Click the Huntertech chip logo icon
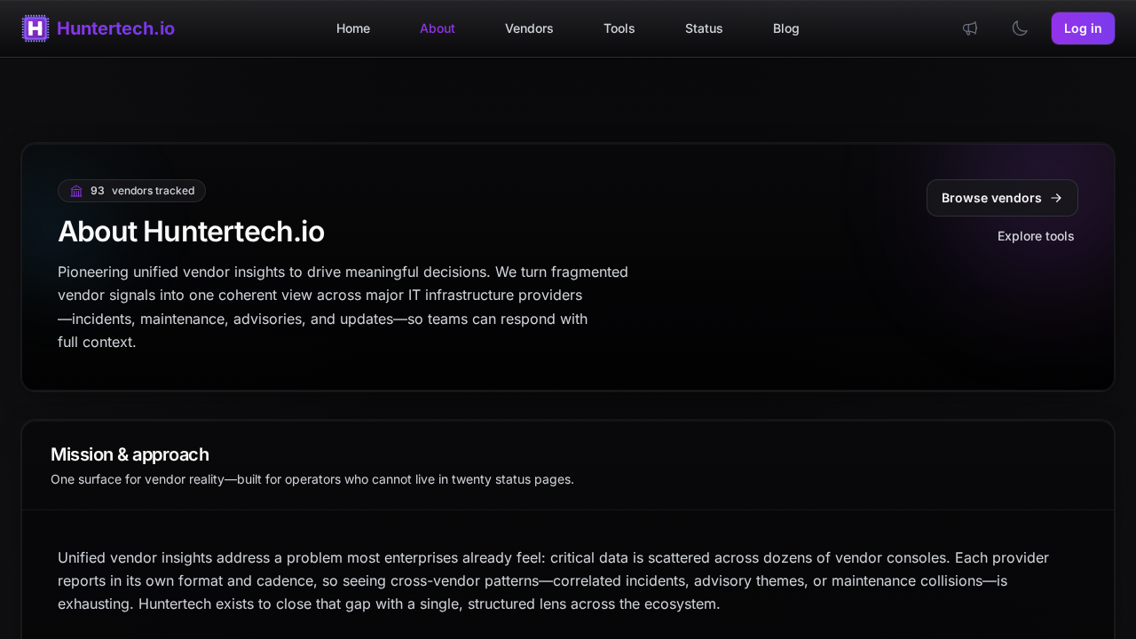The height and width of the screenshot is (639, 1136). [x=35, y=28]
